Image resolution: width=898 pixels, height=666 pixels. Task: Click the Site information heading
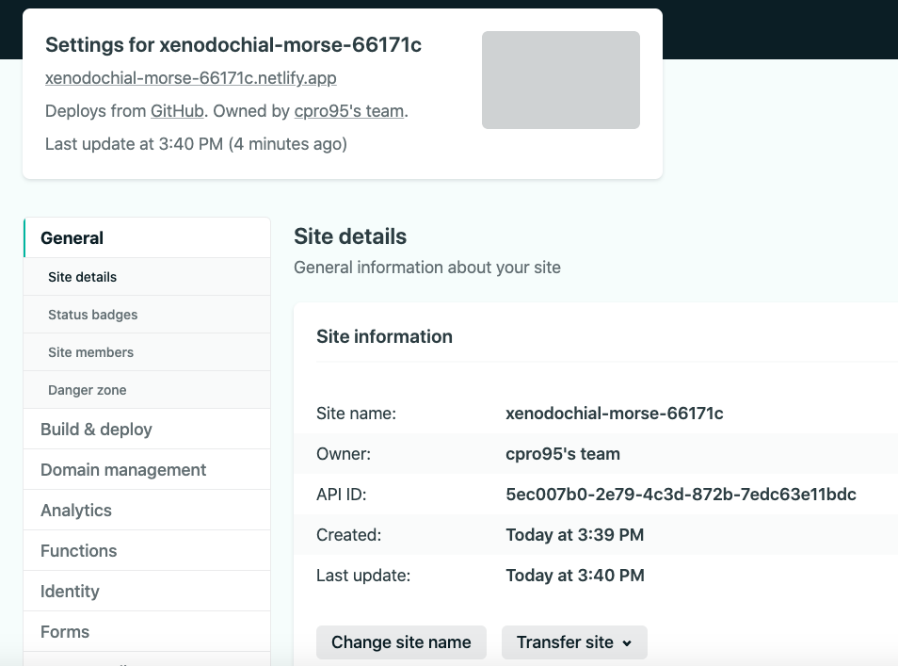(384, 336)
